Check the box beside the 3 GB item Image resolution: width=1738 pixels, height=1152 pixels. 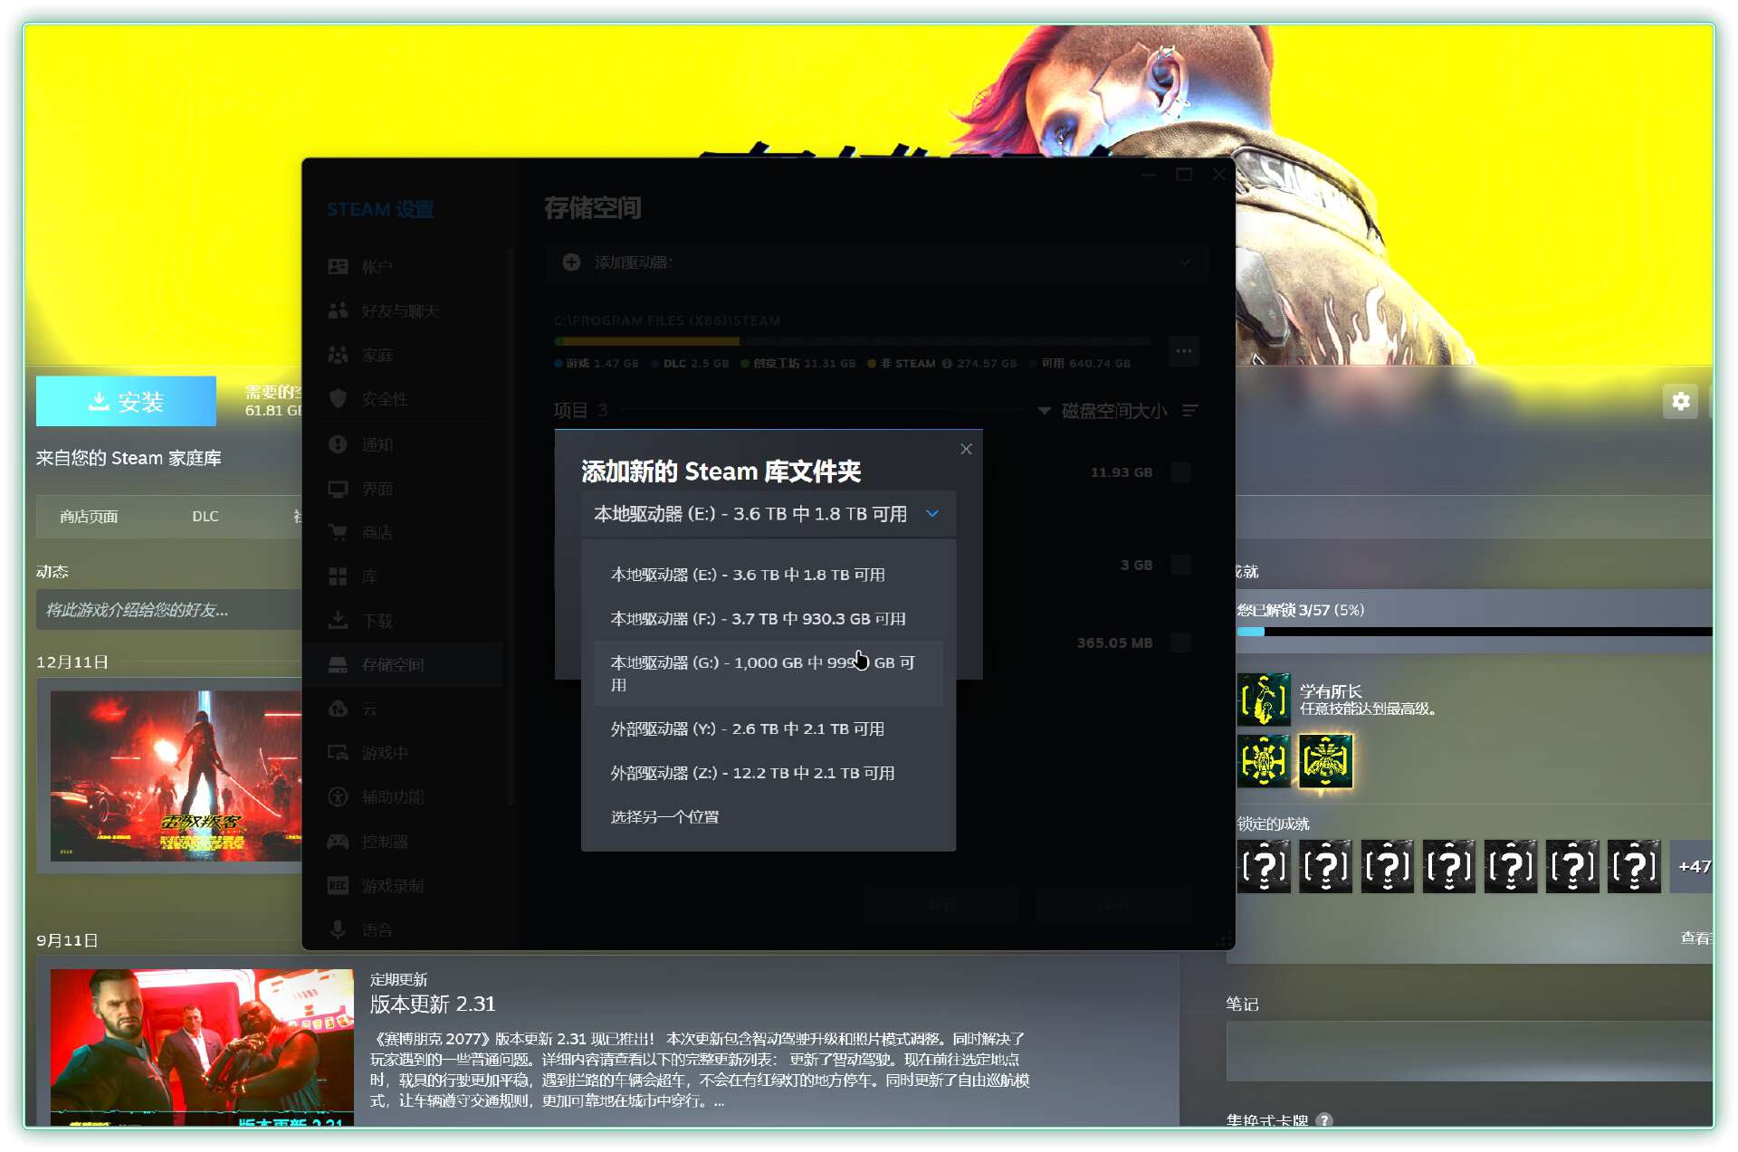[1180, 565]
